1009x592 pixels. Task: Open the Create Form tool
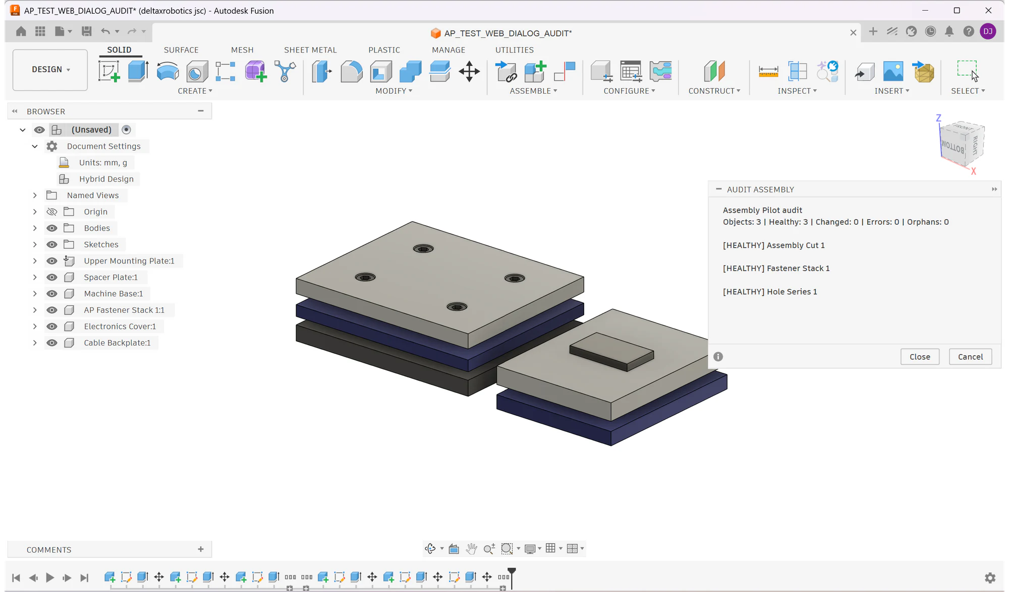coord(255,71)
